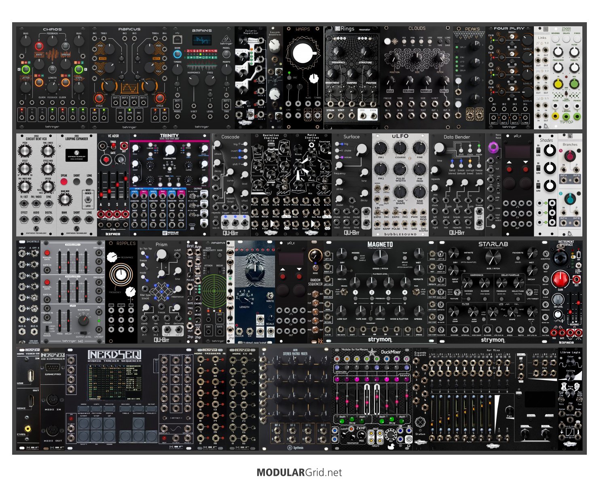Click the large white Warps knob
Image resolution: width=599 pixels, height=481 pixels.
302,54
